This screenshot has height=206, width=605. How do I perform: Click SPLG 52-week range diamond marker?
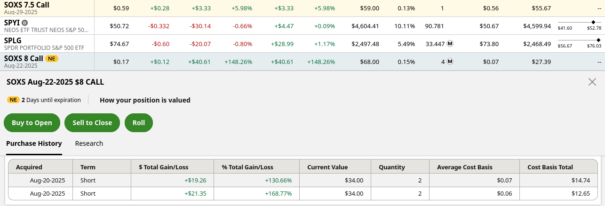click(x=598, y=40)
